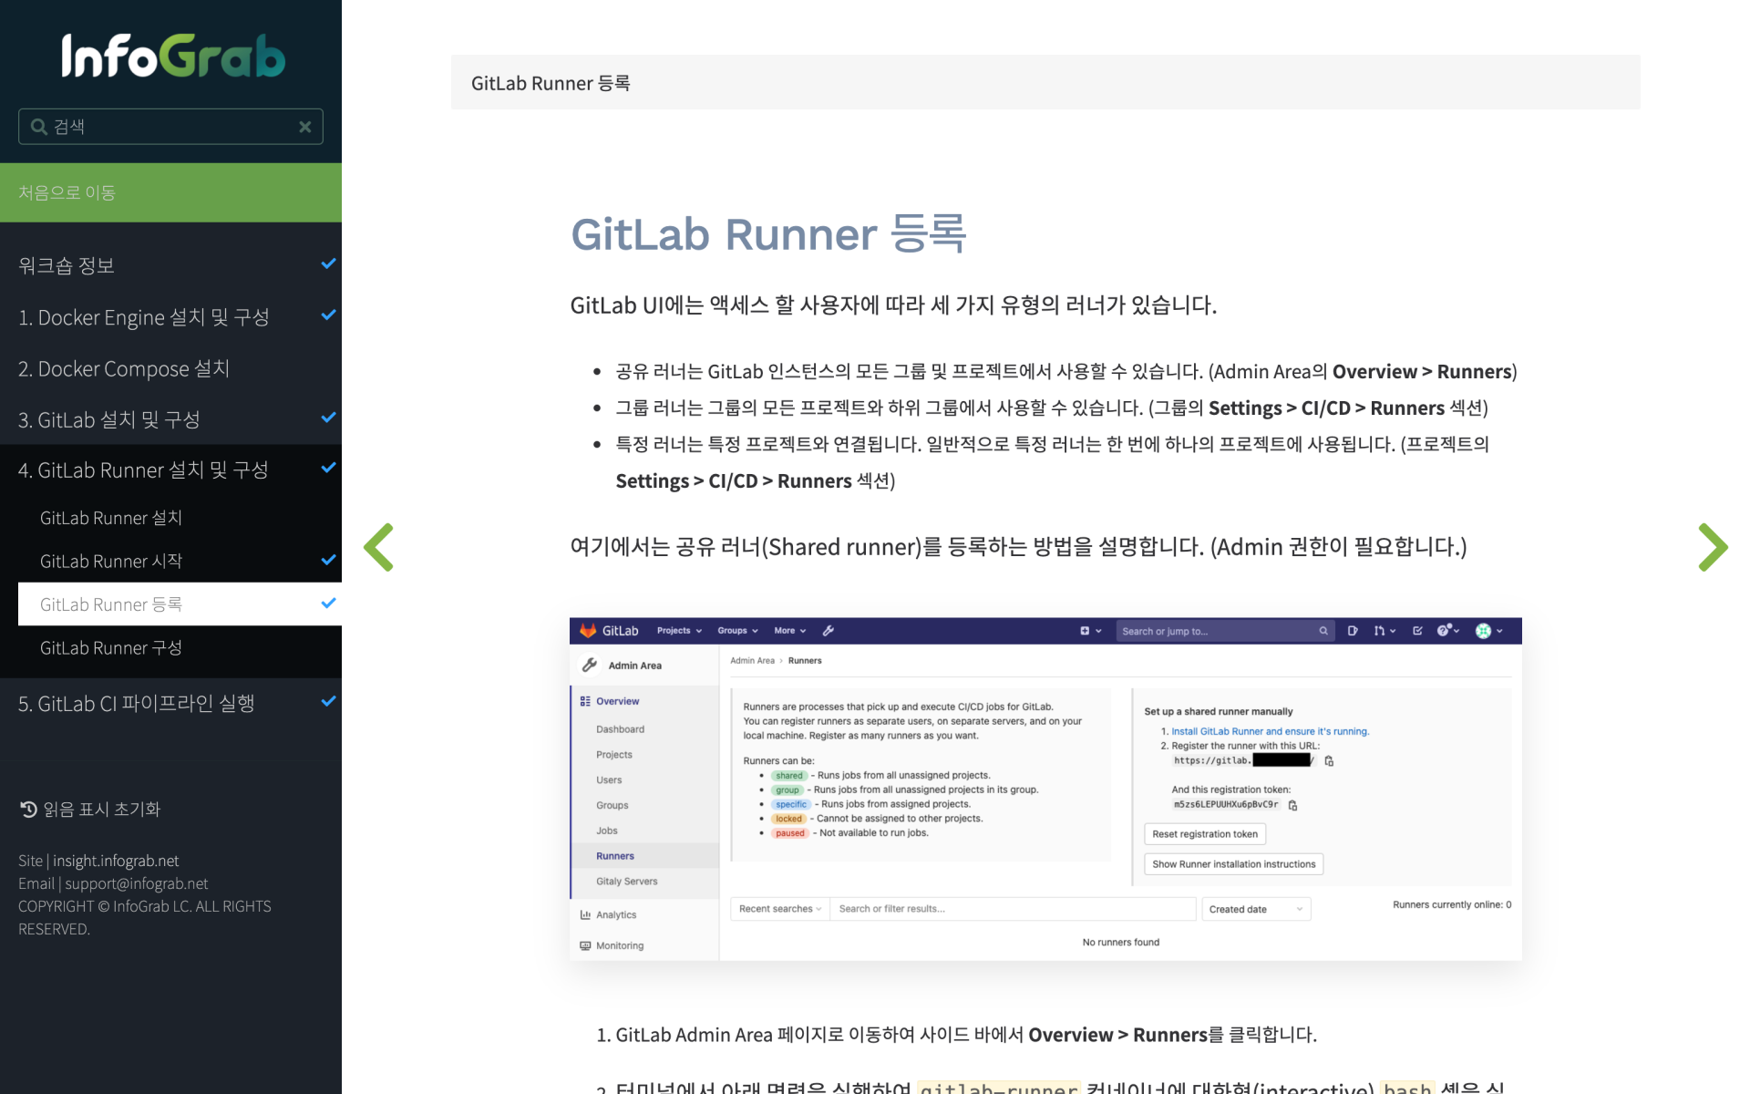Go to previous page with left arrow
1750x1094 pixels.
click(x=378, y=547)
